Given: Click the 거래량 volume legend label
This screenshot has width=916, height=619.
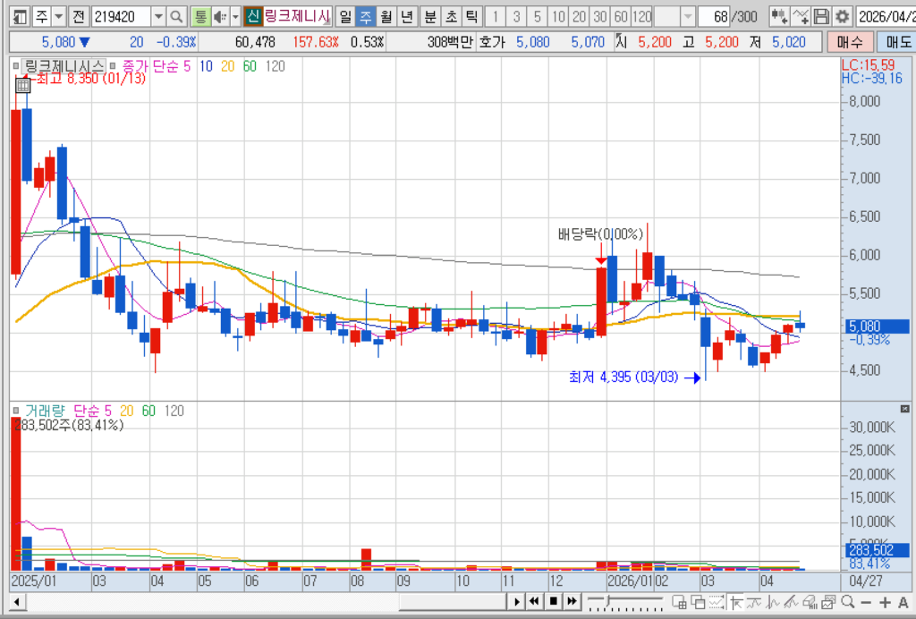Looking at the screenshot, I should coord(45,411).
